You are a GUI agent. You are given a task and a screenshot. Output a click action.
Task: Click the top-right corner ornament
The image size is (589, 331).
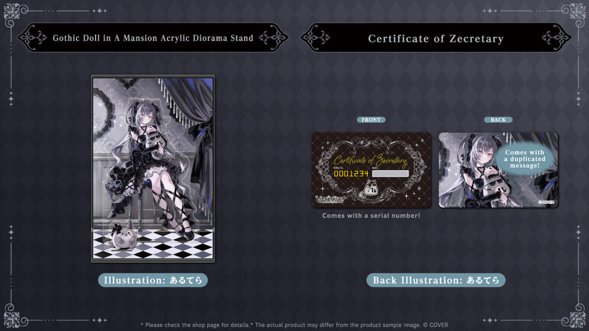(577, 11)
